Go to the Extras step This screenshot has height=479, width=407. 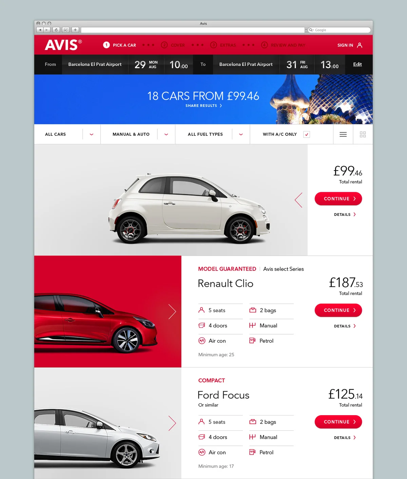(223, 45)
